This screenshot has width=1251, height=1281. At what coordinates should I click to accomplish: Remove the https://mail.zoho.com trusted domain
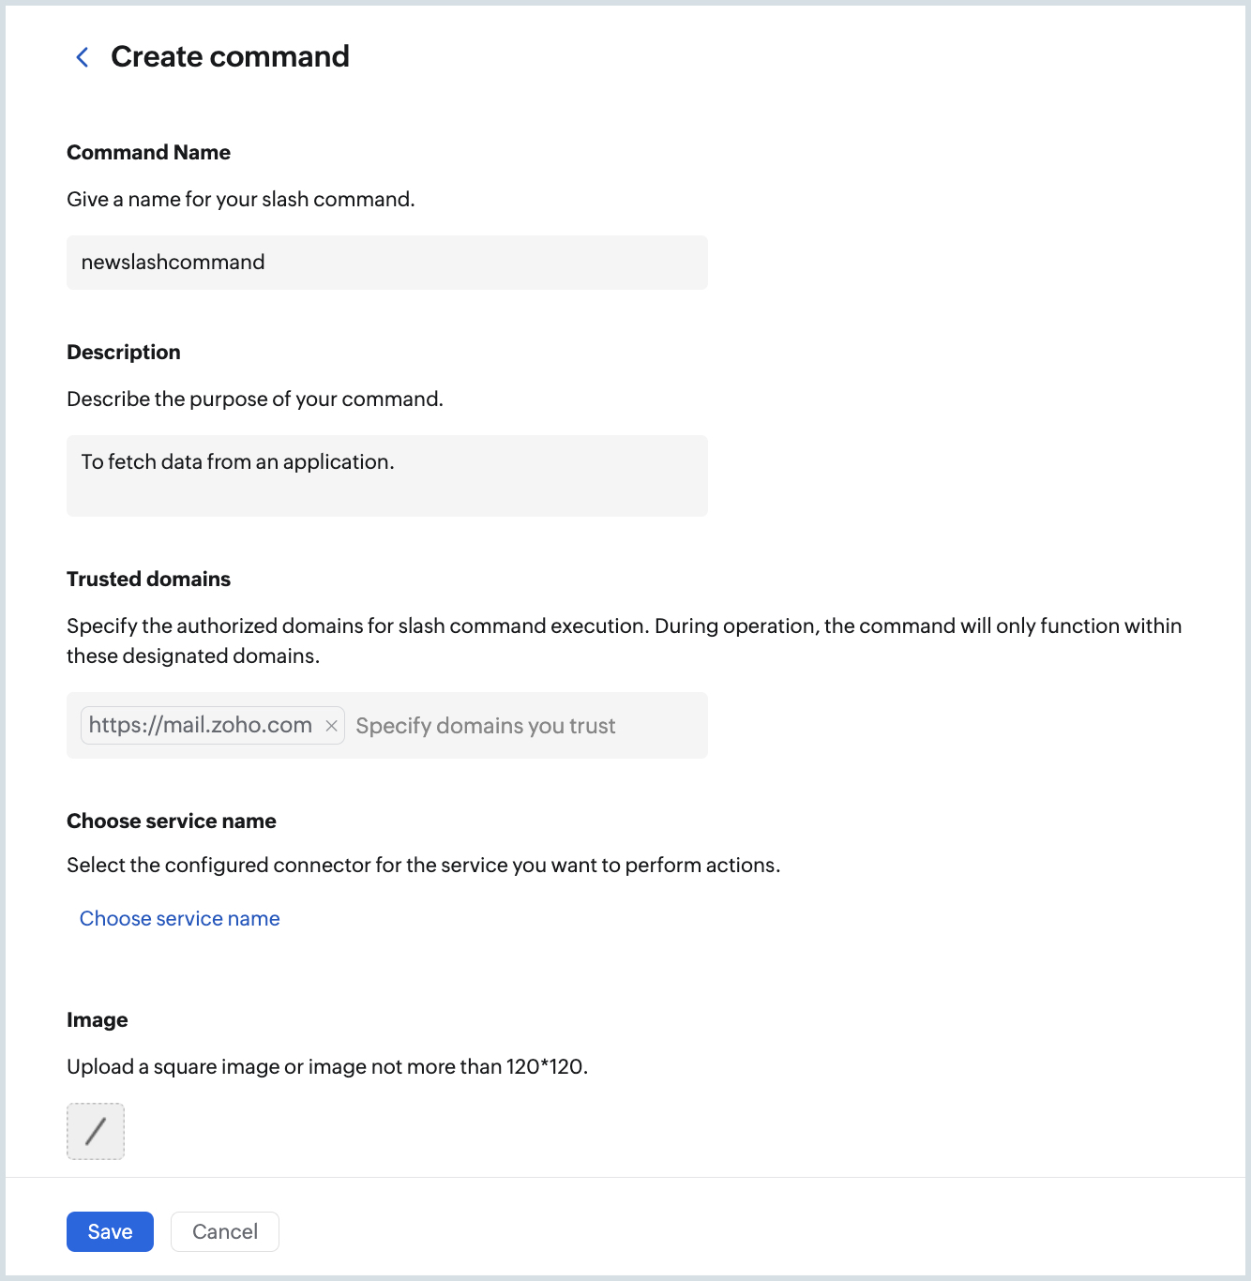(x=331, y=725)
